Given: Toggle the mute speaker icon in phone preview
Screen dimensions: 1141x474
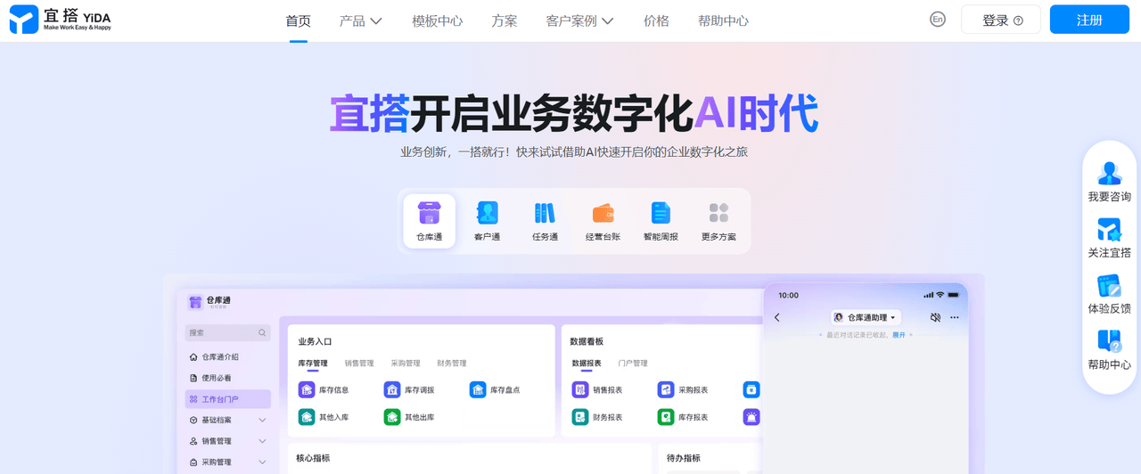Looking at the screenshot, I should coord(935,317).
